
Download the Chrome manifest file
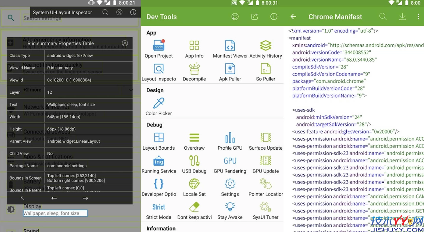[402, 17]
